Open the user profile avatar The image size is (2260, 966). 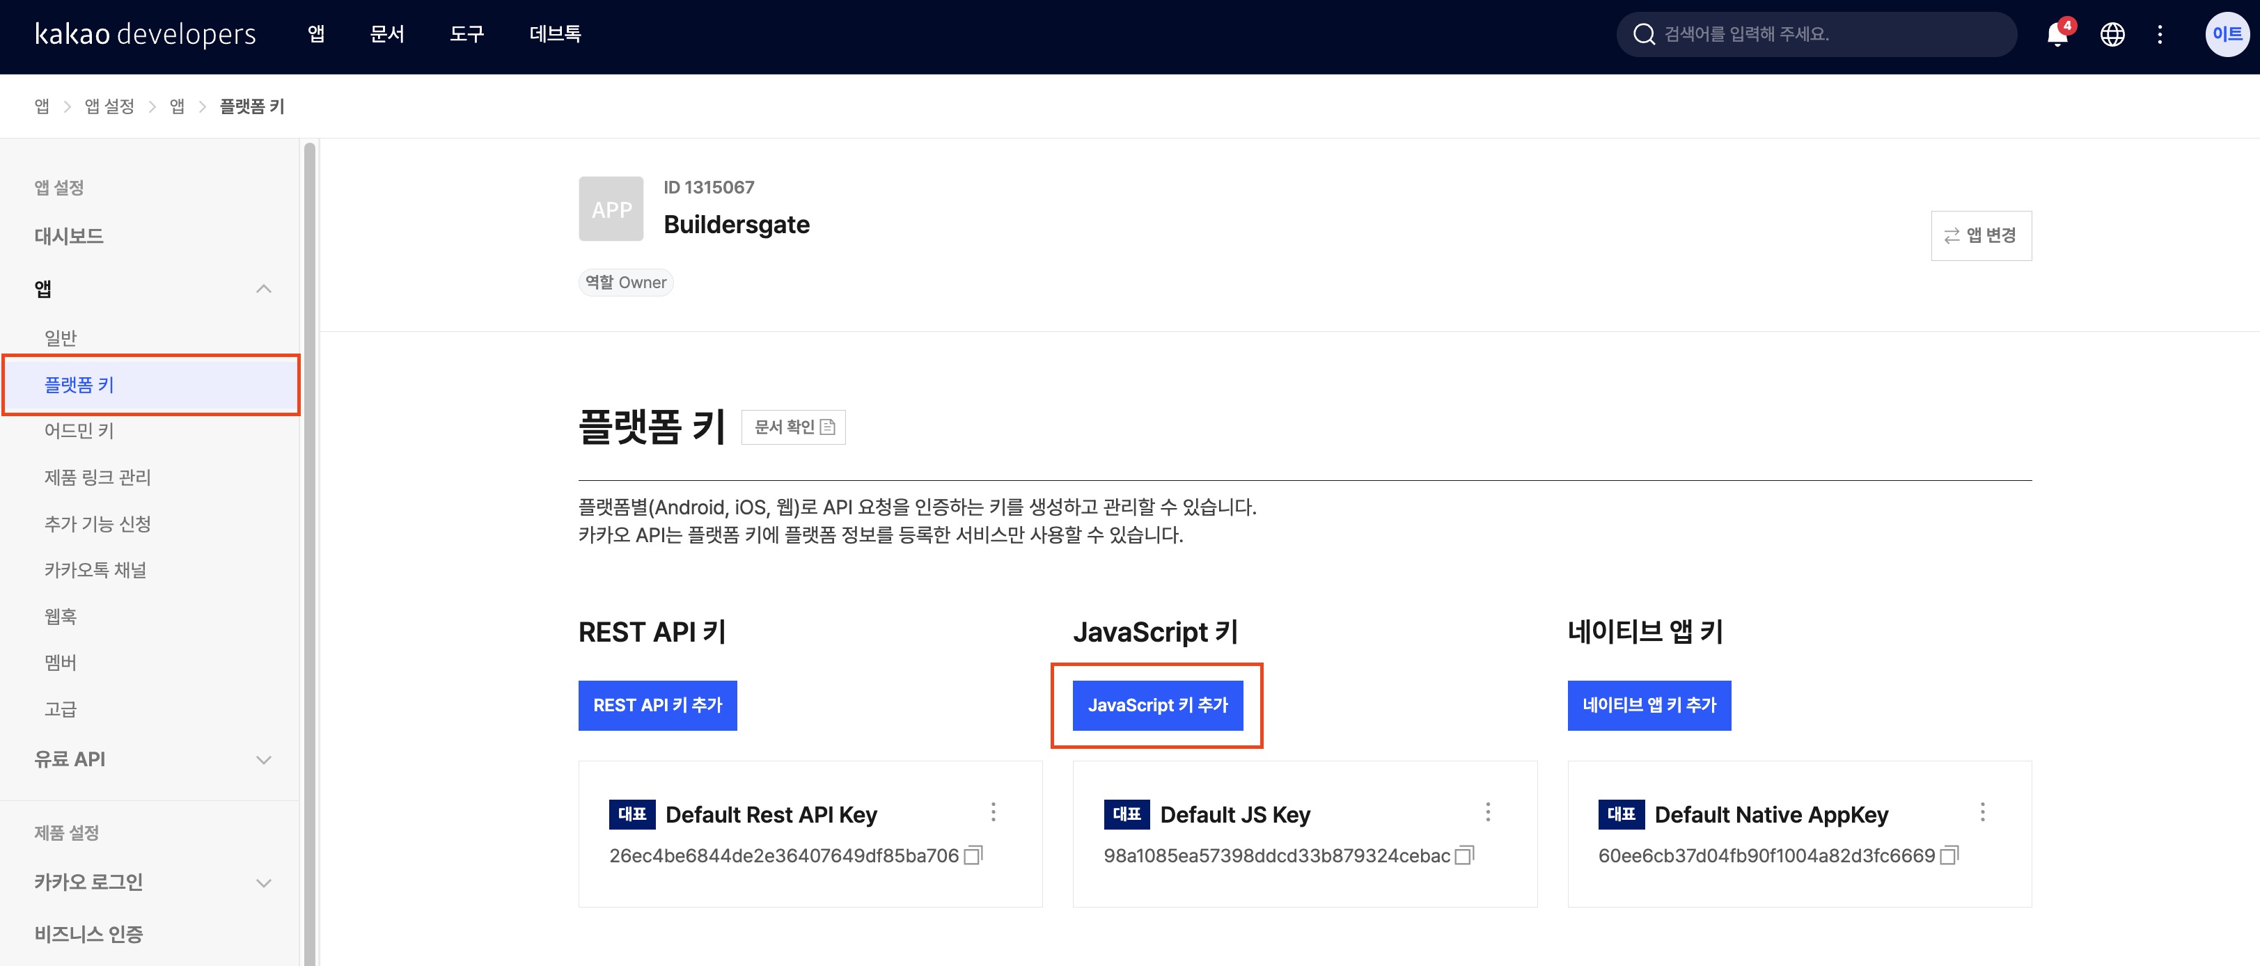click(x=2227, y=34)
